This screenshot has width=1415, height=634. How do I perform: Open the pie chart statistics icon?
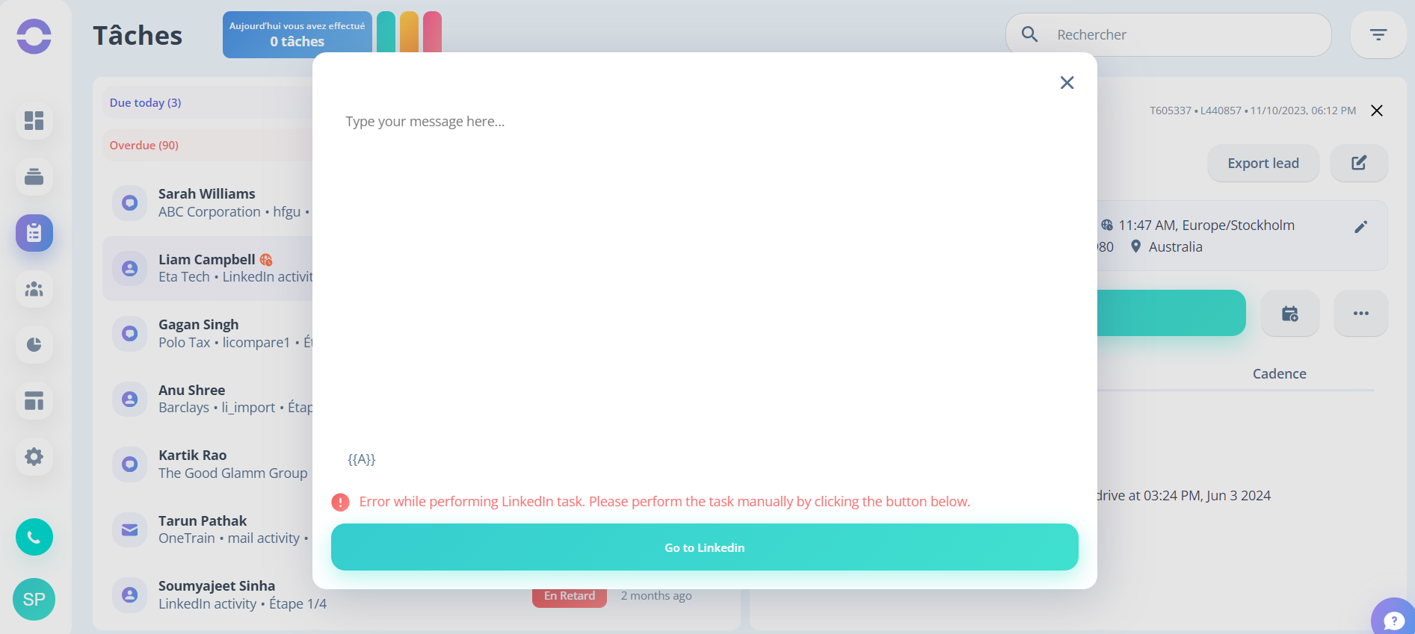pyautogui.click(x=34, y=345)
